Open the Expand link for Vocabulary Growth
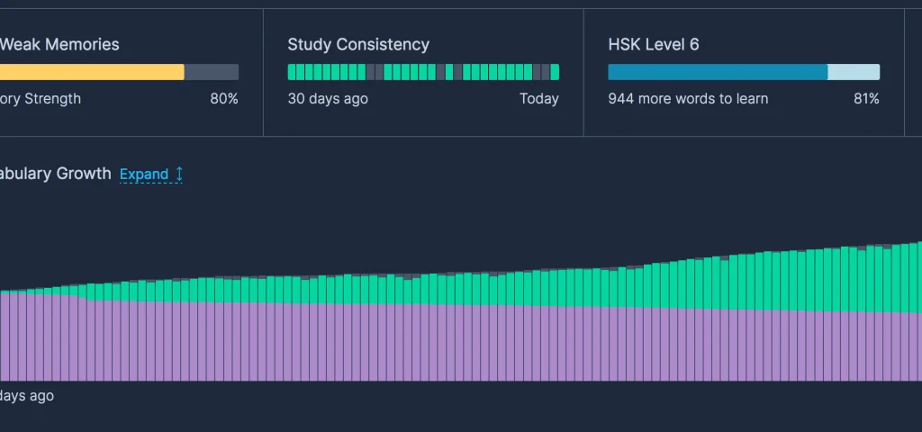Viewport: 922px width, 432px height. [x=144, y=174]
